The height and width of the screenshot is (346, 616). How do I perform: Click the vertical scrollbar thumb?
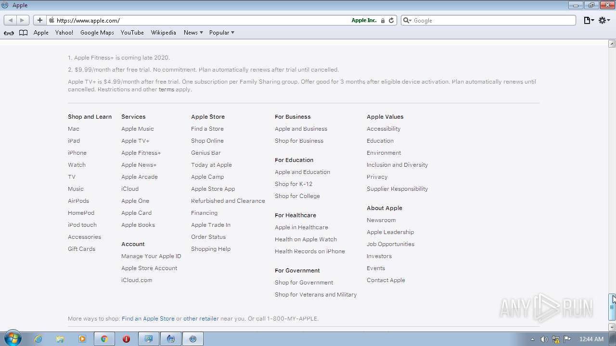[x=612, y=307]
